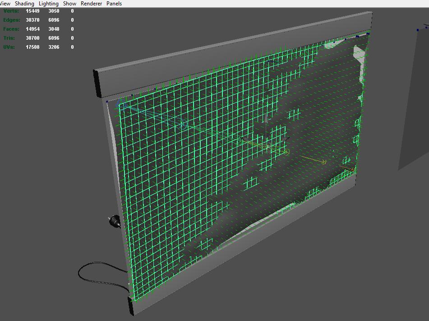Select the Tris total 30700
The width and height of the screenshot is (429, 321).
click(32, 38)
